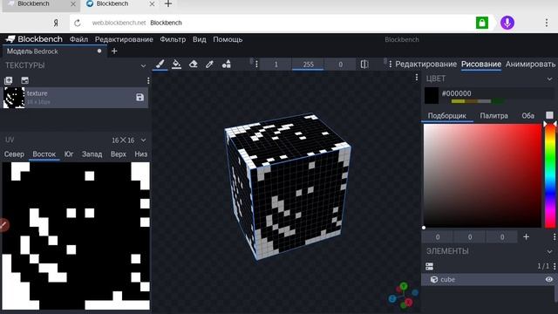
Task: Select the texture thumbnail in Textures panel
Action: (14, 98)
